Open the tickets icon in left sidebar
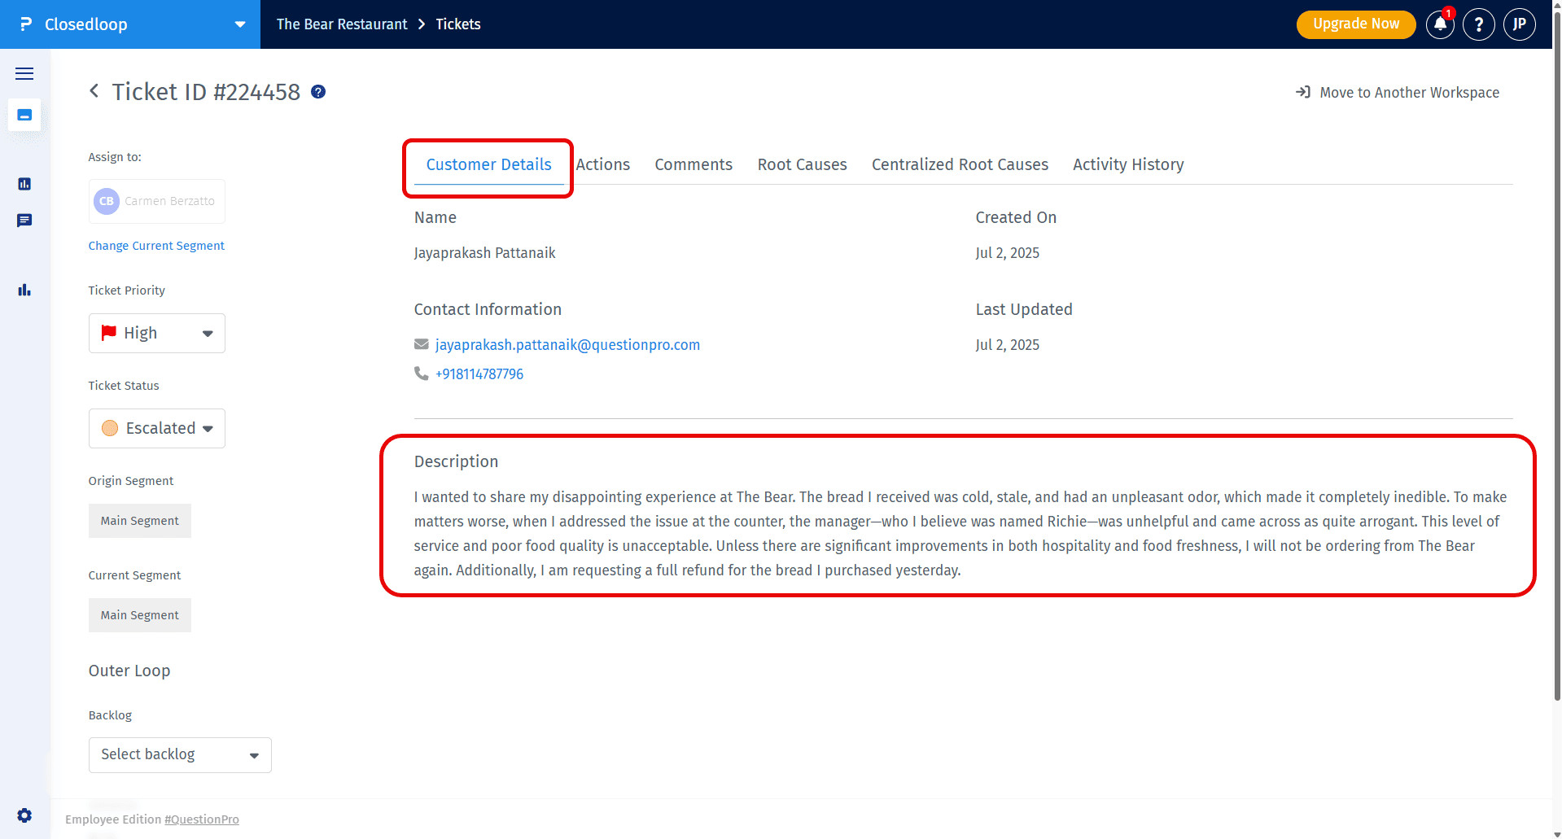Image resolution: width=1562 pixels, height=839 pixels. [x=24, y=116]
